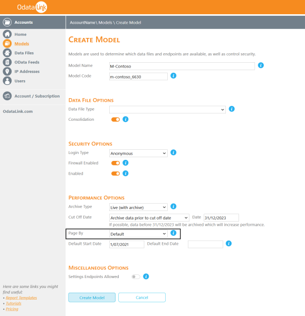
Task: Open Data Files in sidebar
Action: pos(24,53)
